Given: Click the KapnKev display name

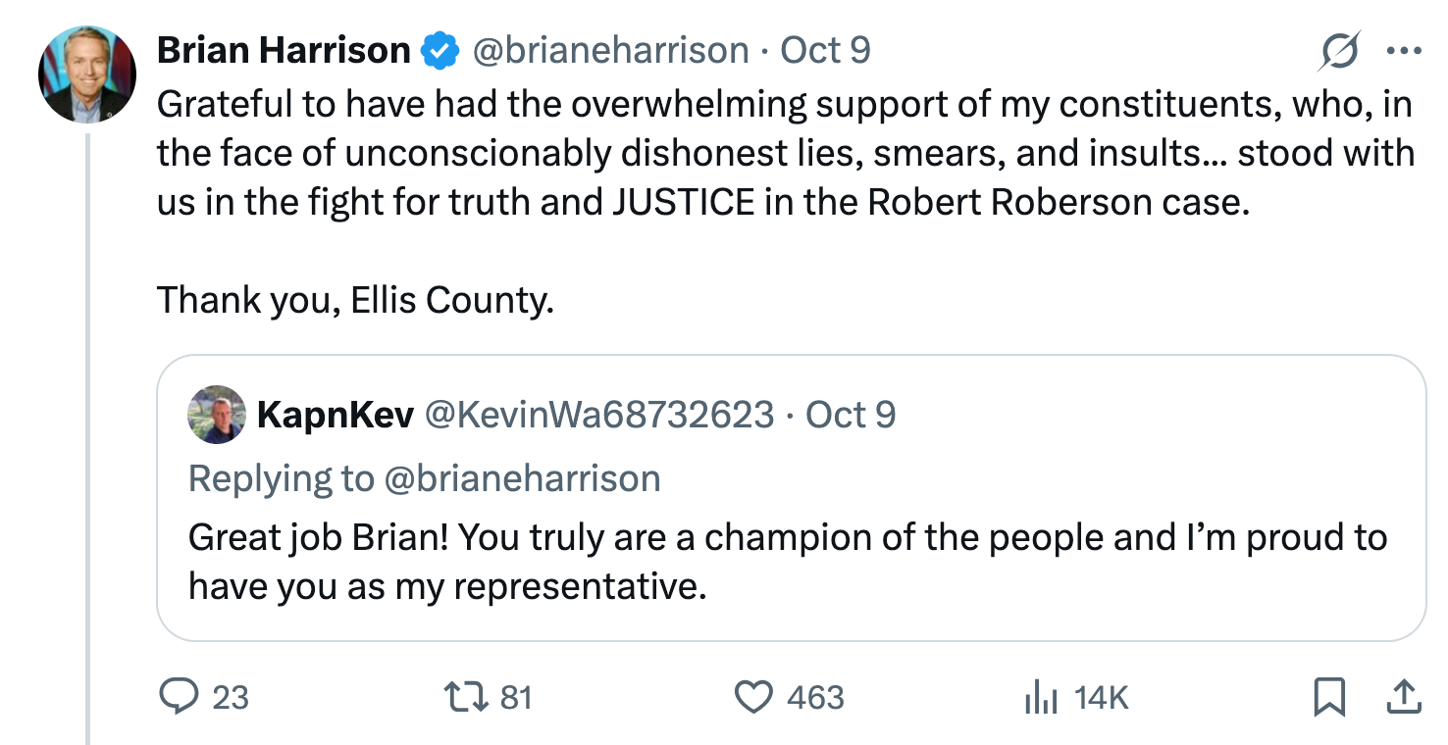Looking at the screenshot, I should click(335, 415).
